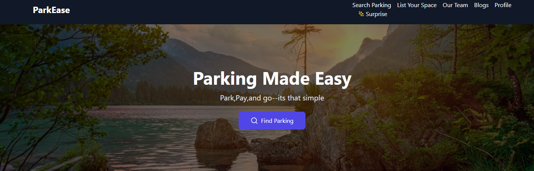Go to the Blogs section
Viewport: 534px width, 171px height.
click(481, 5)
